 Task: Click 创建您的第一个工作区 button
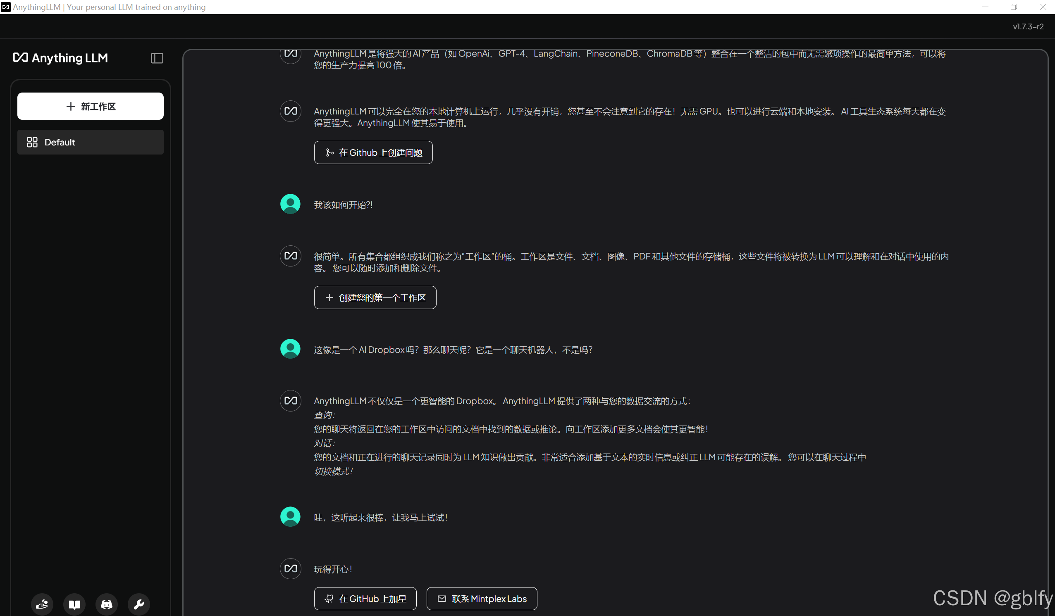click(x=375, y=297)
